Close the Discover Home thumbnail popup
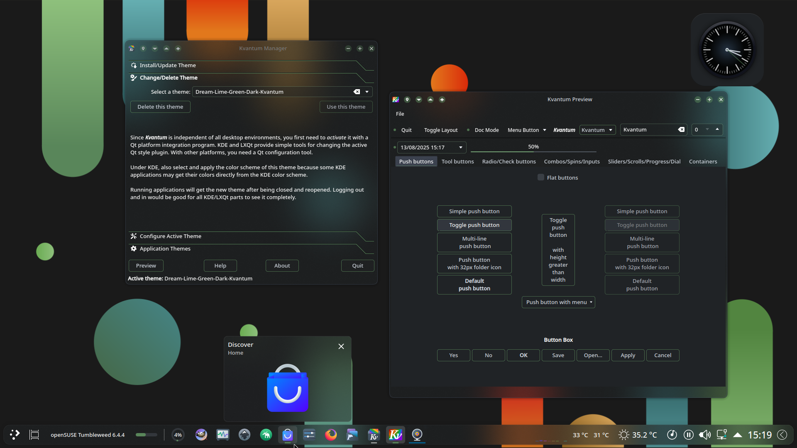Screen dimensions: 797x448 point(341,346)
